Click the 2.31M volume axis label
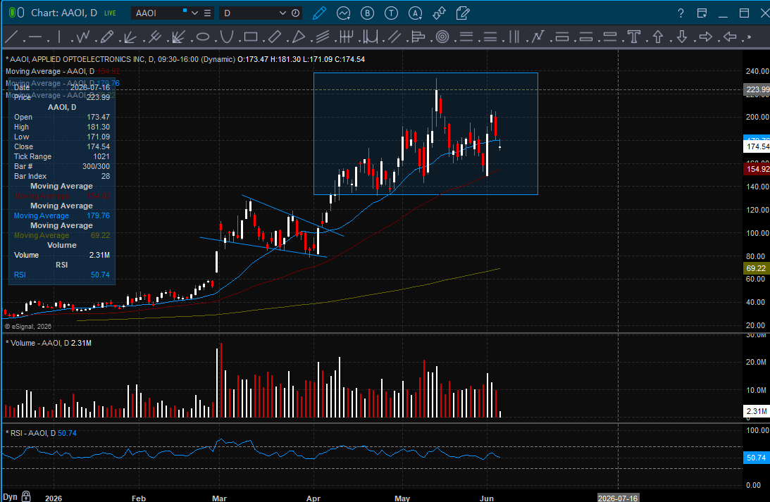 756,411
